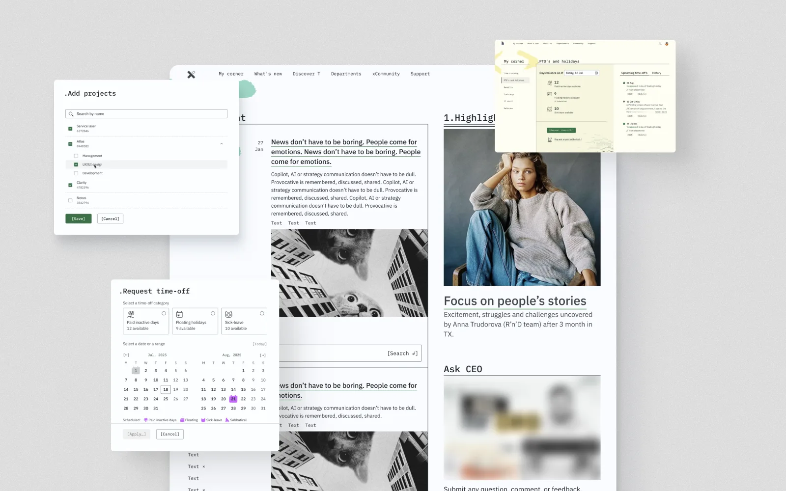Click calendar icon beside 9 floating holidays
Screen dimensions: 786x491
pos(550,94)
